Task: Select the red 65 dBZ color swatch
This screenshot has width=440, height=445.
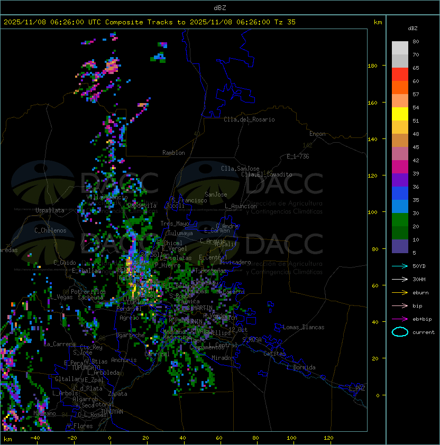Action: [400, 75]
